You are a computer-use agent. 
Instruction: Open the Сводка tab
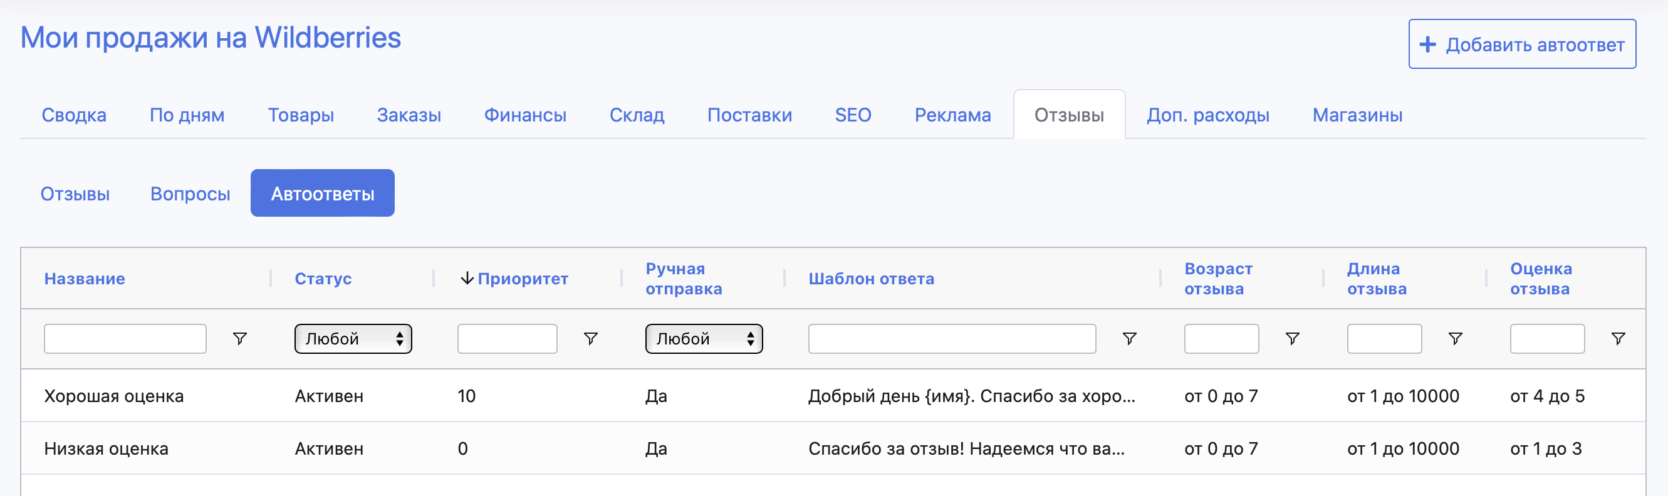pyautogui.click(x=74, y=115)
